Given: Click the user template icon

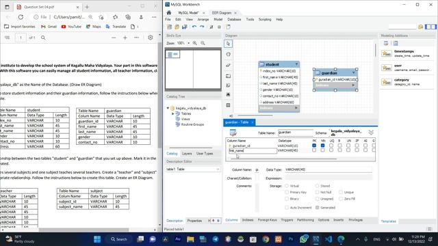Looking at the screenshot, I should (x=387, y=68).
